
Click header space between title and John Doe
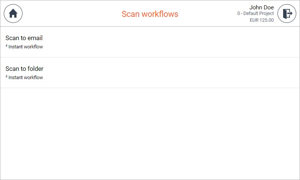[x=208, y=13]
